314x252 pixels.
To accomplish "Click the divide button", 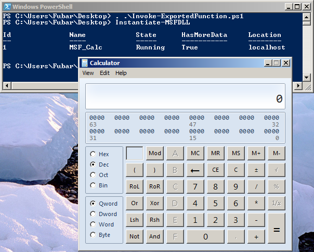I will [256, 186].
